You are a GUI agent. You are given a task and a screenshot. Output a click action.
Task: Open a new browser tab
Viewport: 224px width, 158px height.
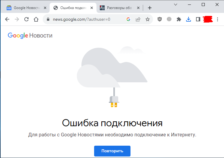pyautogui.click(x=150, y=8)
